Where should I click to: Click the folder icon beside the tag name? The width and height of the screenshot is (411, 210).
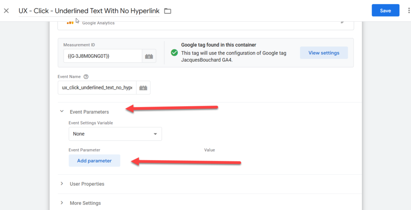click(168, 11)
